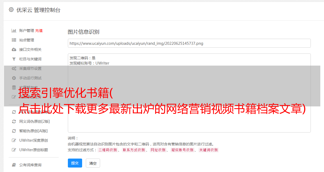This screenshot has height=172, width=324.
Task: Click the bar chart icon for 账户管理
Action: tap(14, 31)
